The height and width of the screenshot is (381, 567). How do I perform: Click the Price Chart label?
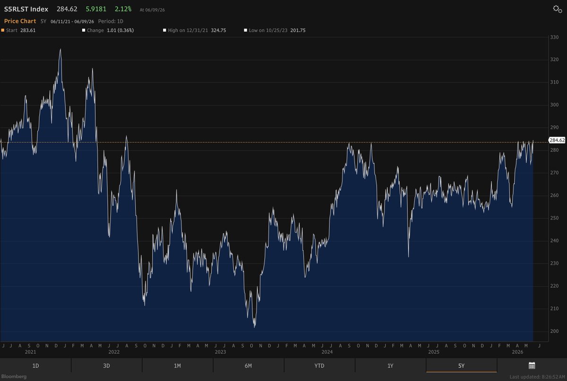click(x=20, y=21)
